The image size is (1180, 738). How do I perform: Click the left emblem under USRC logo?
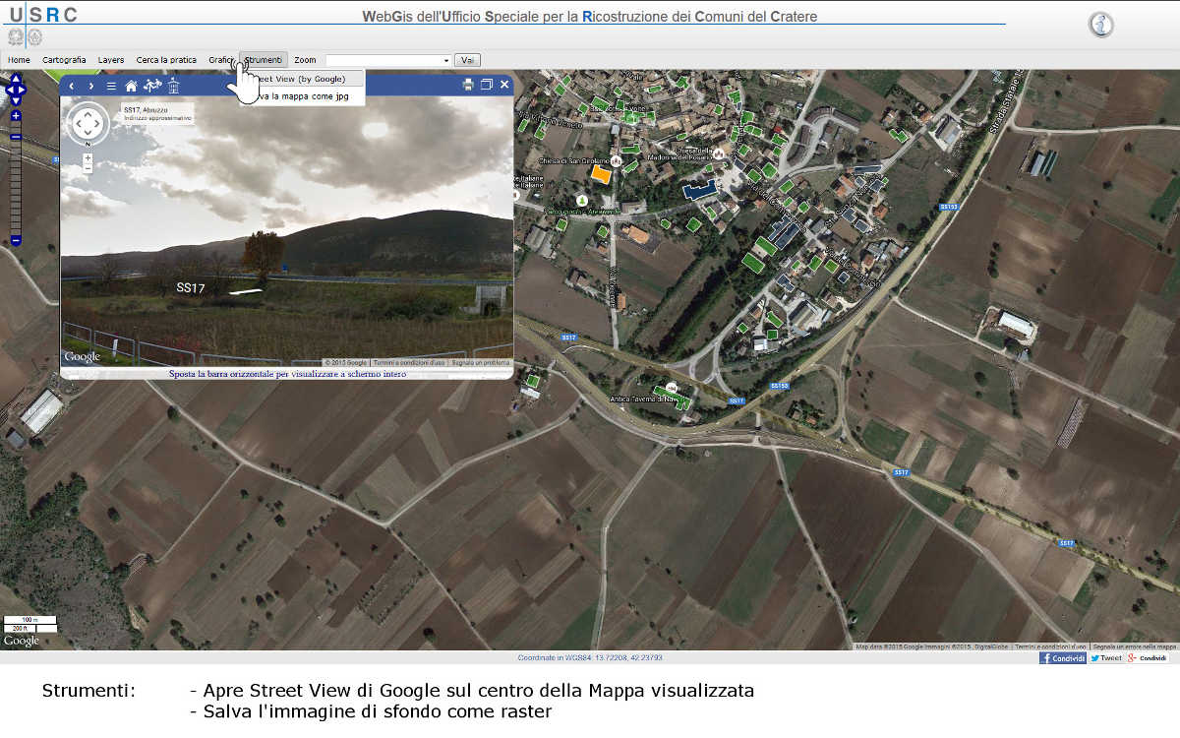coord(16,37)
